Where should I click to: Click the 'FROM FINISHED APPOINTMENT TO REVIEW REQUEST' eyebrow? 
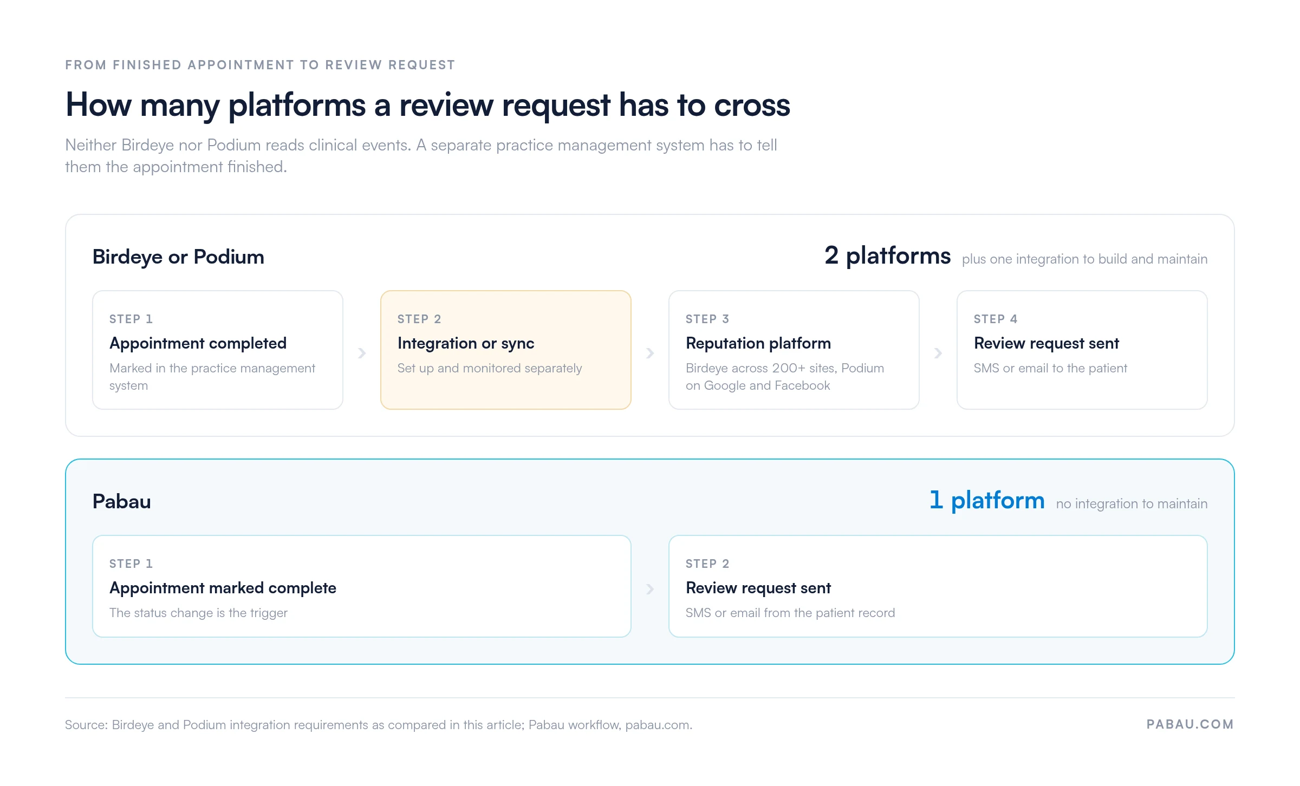[260, 65]
